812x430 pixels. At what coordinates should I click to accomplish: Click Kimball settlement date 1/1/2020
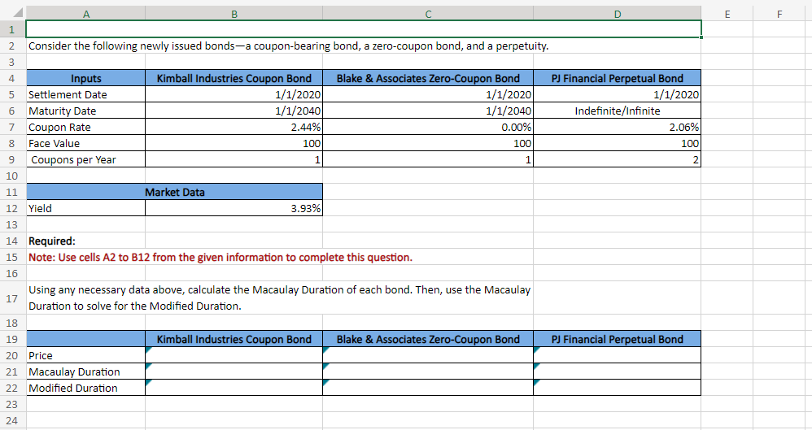pyautogui.click(x=234, y=94)
